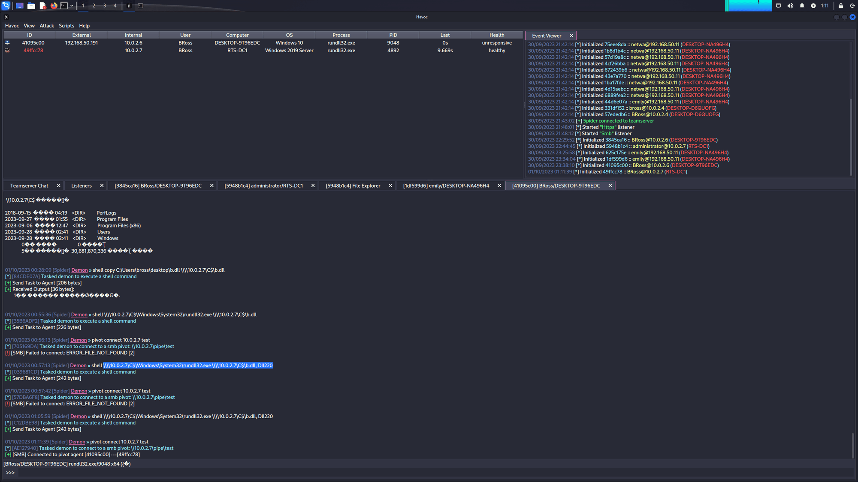Image resolution: width=858 pixels, height=482 pixels.
Task: Sort sessions by the ID column header
Action: tap(30, 35)
